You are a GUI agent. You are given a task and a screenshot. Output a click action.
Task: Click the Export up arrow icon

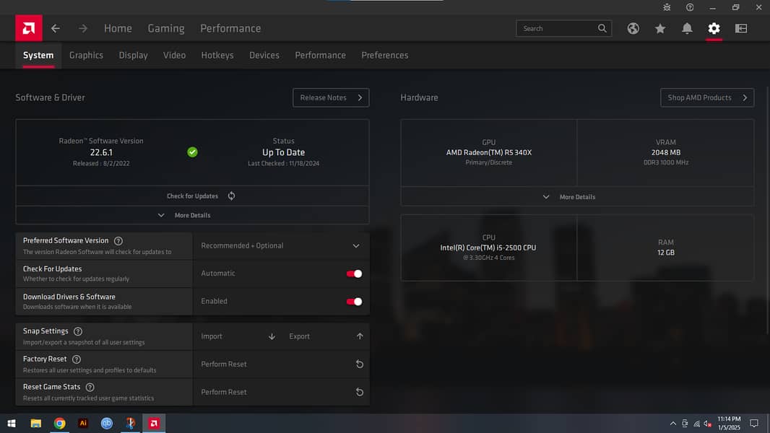360,336
